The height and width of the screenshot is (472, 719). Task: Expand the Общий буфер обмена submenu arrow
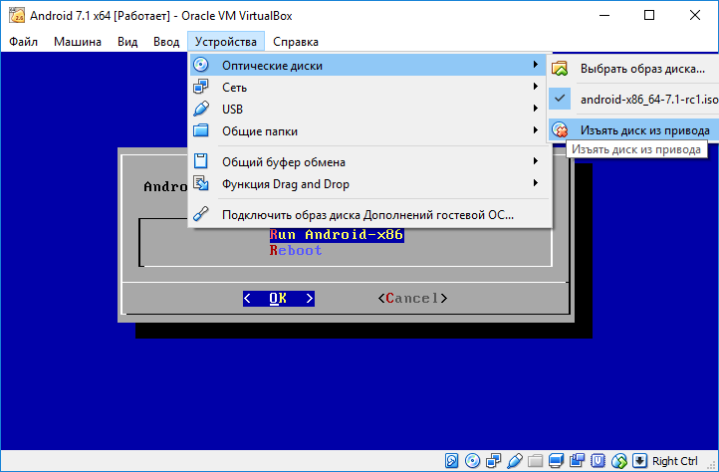(x=535, y=161)
